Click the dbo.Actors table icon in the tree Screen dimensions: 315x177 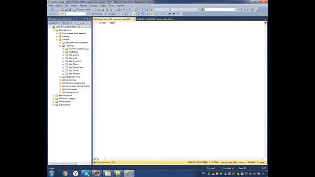click(66, 55)
